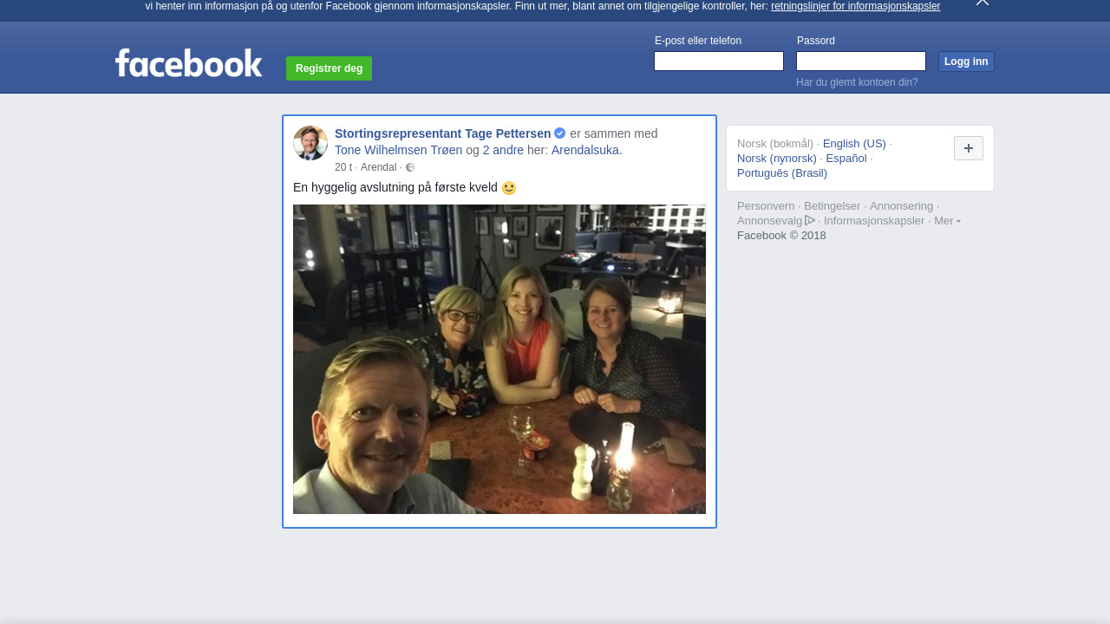Click the '20 t' post timestamp
This screenshot has width=1110, height=624.
click(x=343, y=167)
